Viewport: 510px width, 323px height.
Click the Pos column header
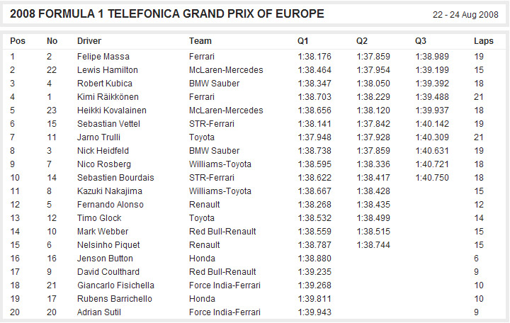pyautogui.click(x=18, y=41)
